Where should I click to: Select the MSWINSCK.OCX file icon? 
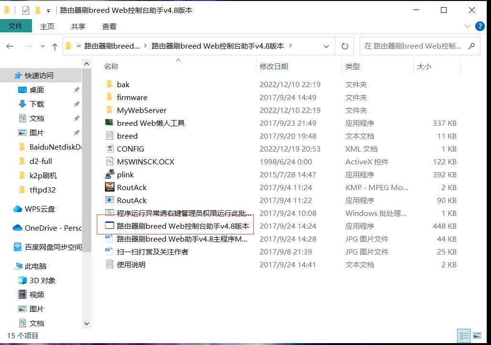coord(109,162)
